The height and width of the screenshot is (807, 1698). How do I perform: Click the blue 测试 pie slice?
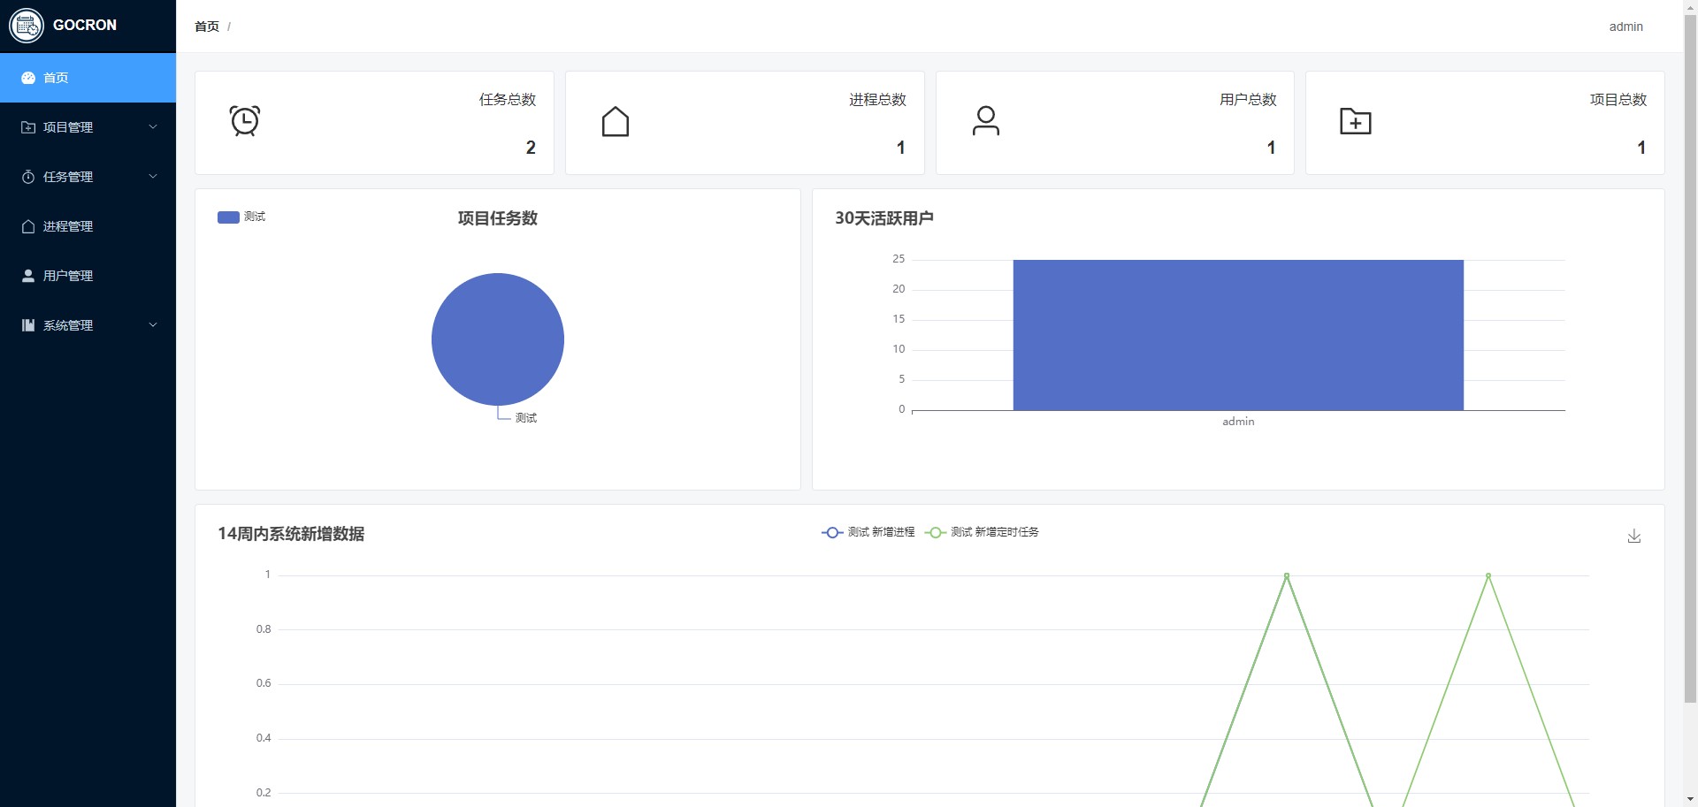pyautogui.click(x=498, y=339)
